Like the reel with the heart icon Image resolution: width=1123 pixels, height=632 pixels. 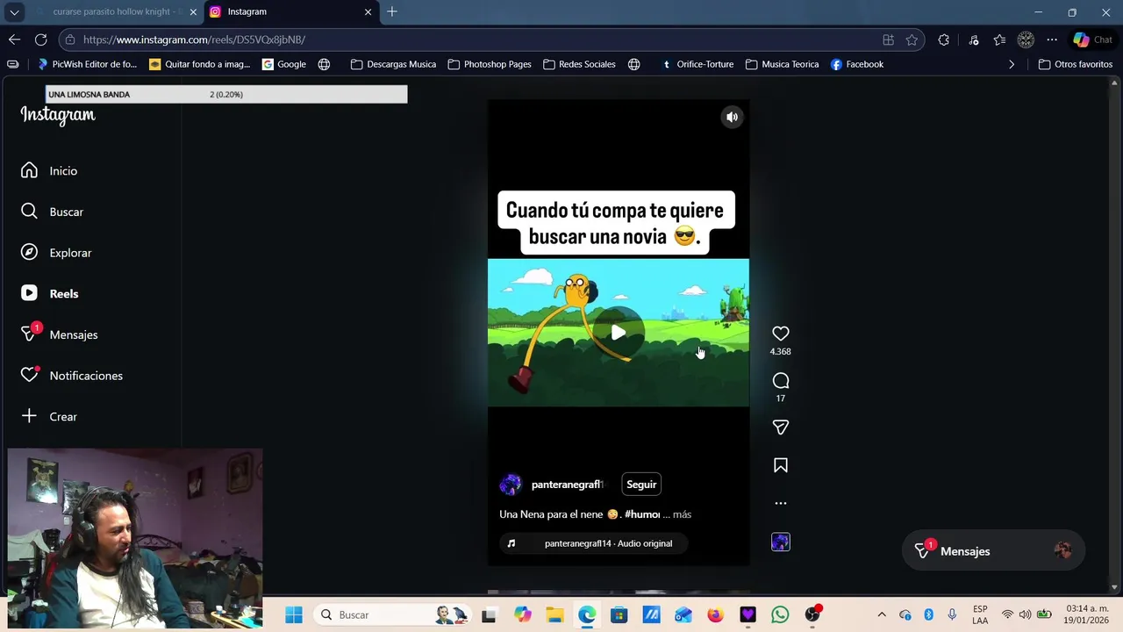click(x=781, y=334)
